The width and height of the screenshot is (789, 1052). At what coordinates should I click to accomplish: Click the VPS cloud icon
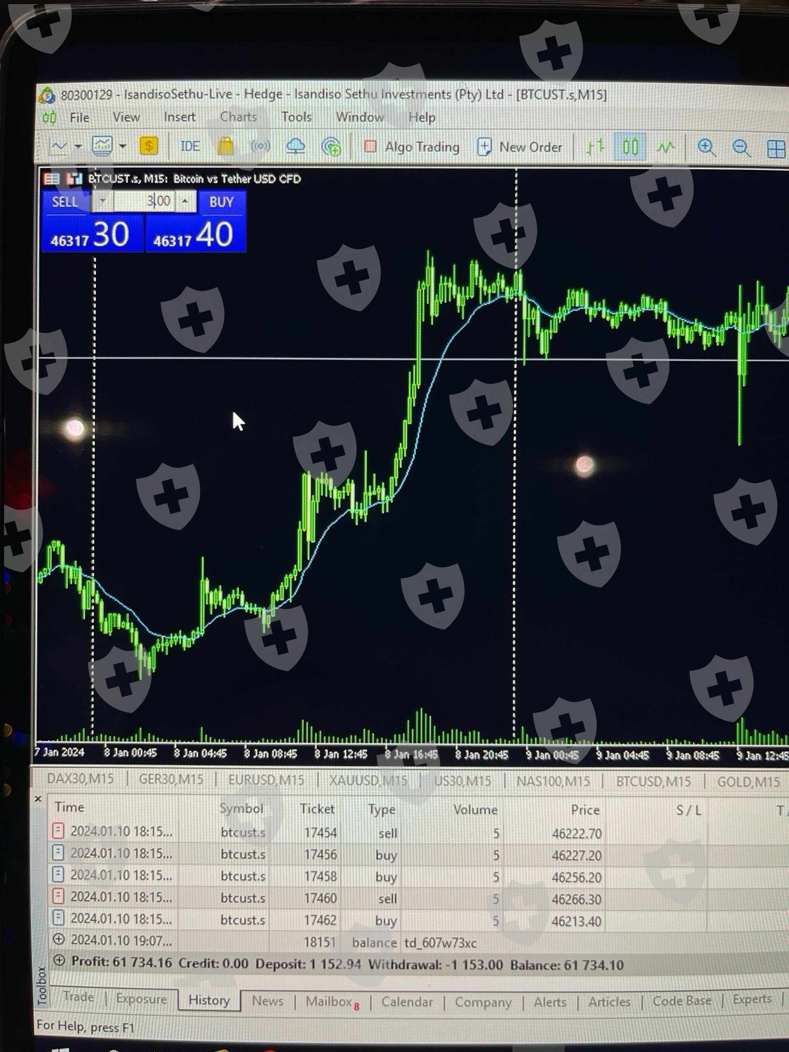295,146
